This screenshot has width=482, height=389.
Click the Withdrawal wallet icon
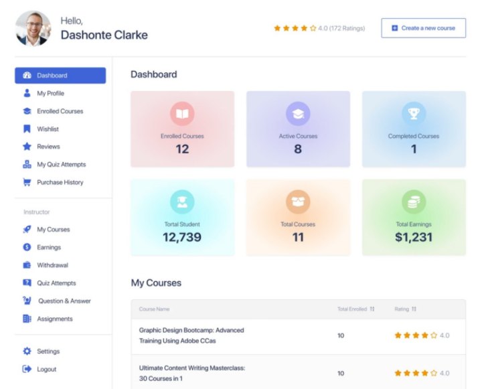tap(27, 265)
